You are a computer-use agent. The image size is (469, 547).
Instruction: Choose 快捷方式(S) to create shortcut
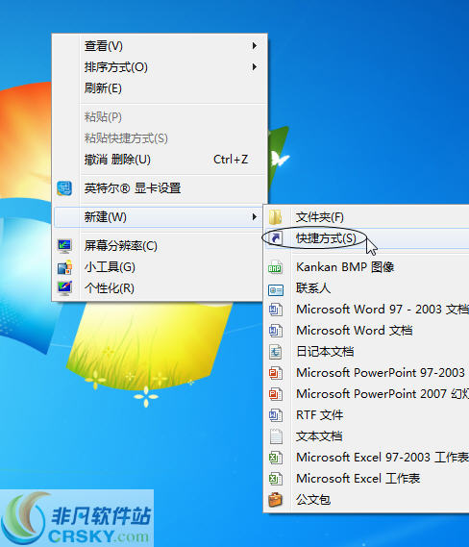tap(367, 238)
